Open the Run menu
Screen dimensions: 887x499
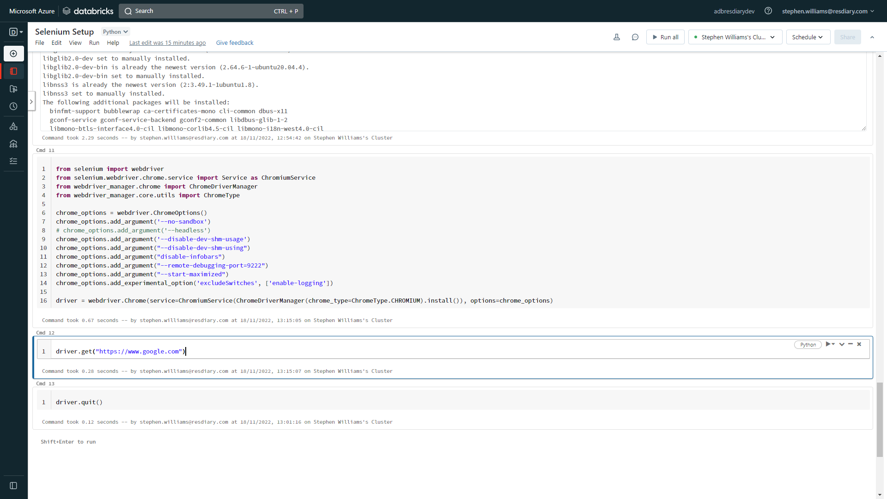pyautogui.click(x=94, y=43)
